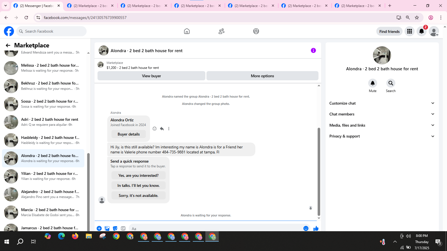Click the browser address bar URL
The width and height of the screenshot is (447, 251).
point(85,18)
